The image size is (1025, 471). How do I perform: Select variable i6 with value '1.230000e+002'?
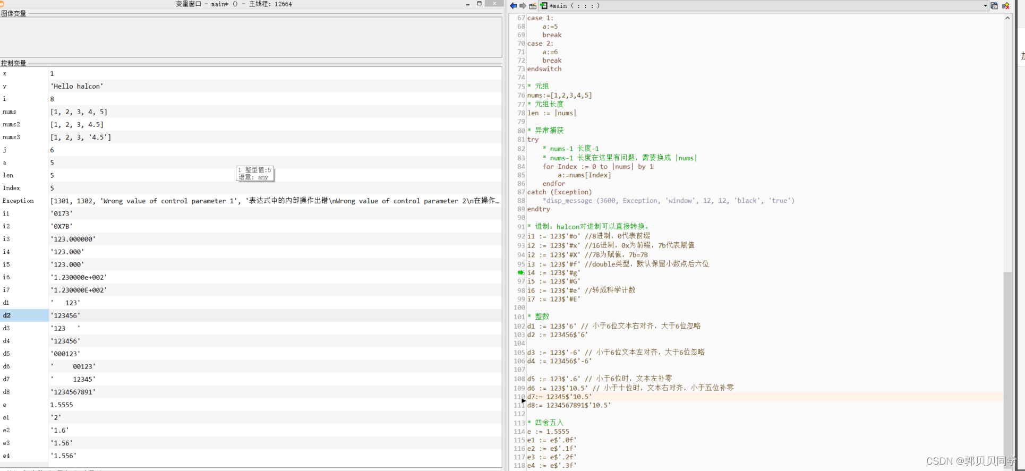click(x=251, y=277)
